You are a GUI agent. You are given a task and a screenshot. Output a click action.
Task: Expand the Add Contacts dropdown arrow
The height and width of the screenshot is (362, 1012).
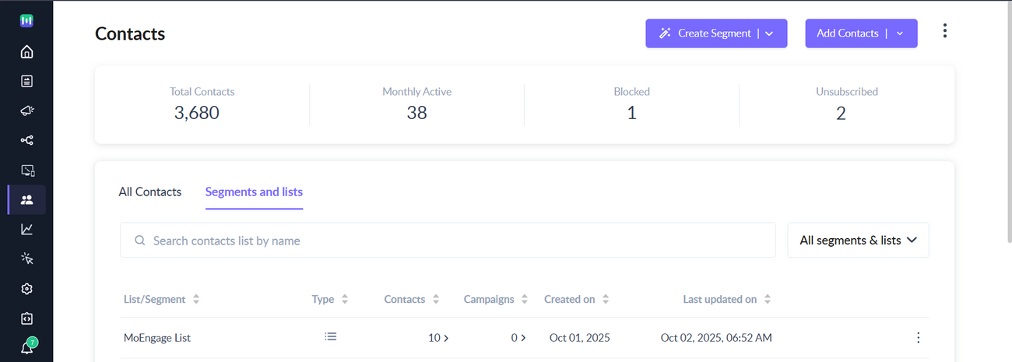click(x=900, y=33)
